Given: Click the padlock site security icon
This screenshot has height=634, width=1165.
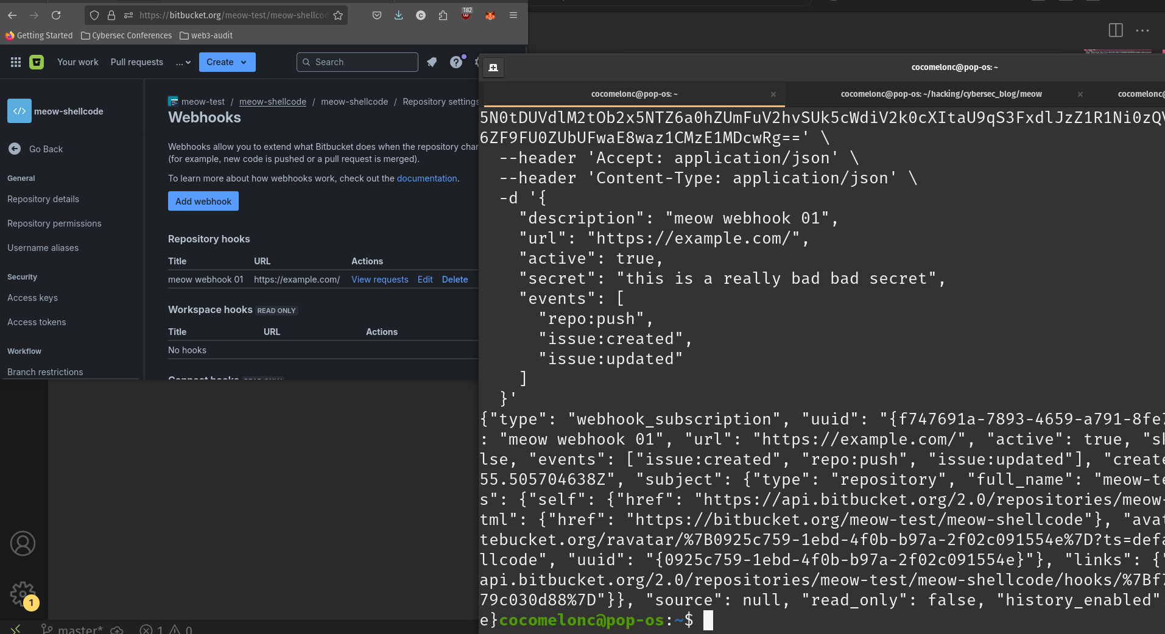Looking at the screenshot, I should [111, 15].
